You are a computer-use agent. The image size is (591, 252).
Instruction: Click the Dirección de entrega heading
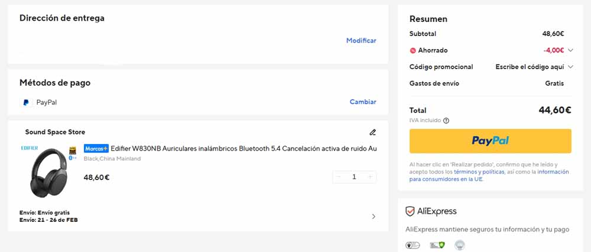(x=62, y=18)
